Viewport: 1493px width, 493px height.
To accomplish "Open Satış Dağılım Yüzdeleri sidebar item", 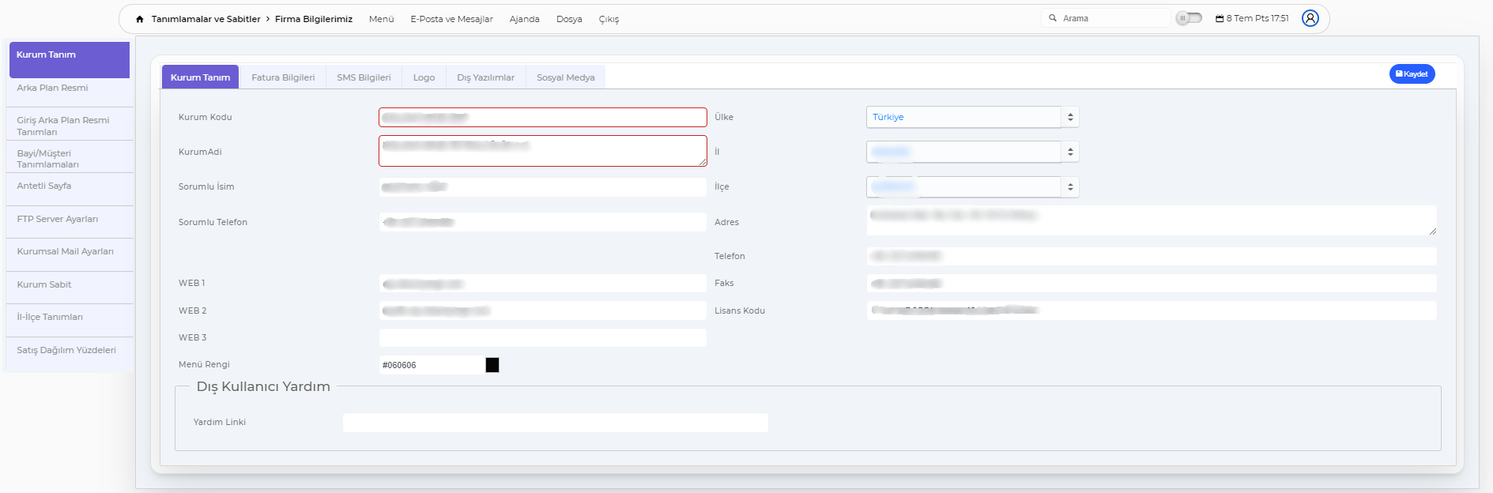I will 66,350.
